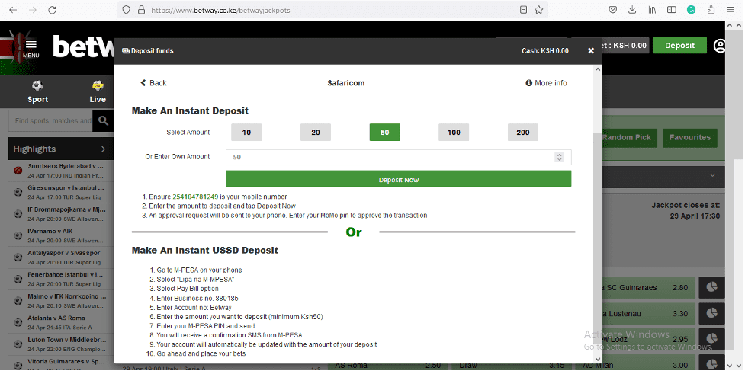Viewport: 745px width, 371px height.
Task: Open Giresunspor v Istanbul match
Action: pyautogui.click(x=61, y=192)
